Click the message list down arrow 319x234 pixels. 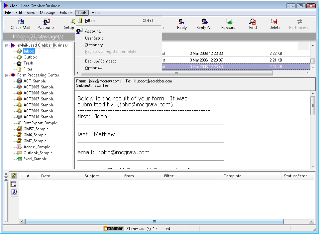coord(313,67)
